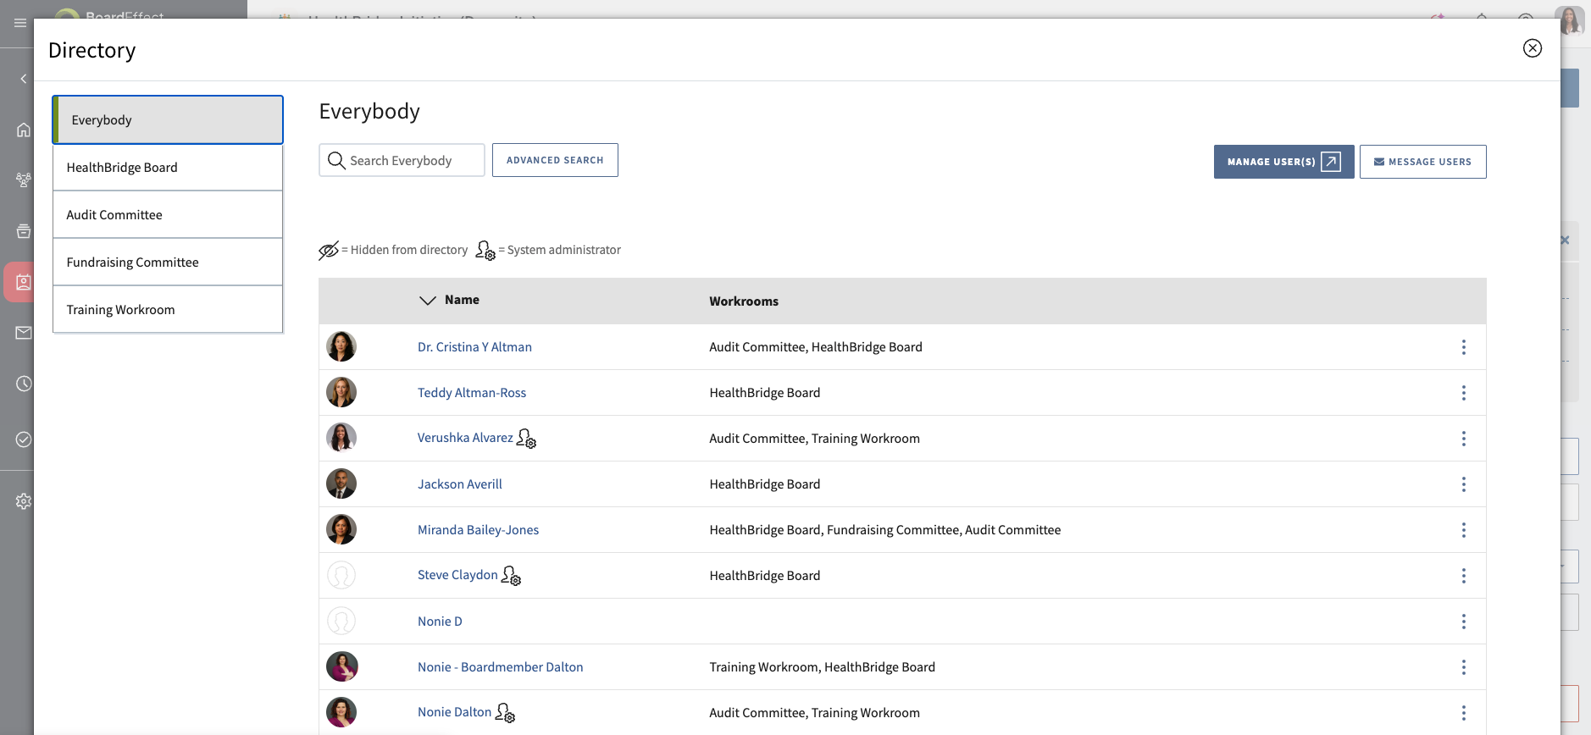Open options menu for Dr. Cristina Y Altman
This screenshot has height=735, width=1591.
tap(1463, 347)
